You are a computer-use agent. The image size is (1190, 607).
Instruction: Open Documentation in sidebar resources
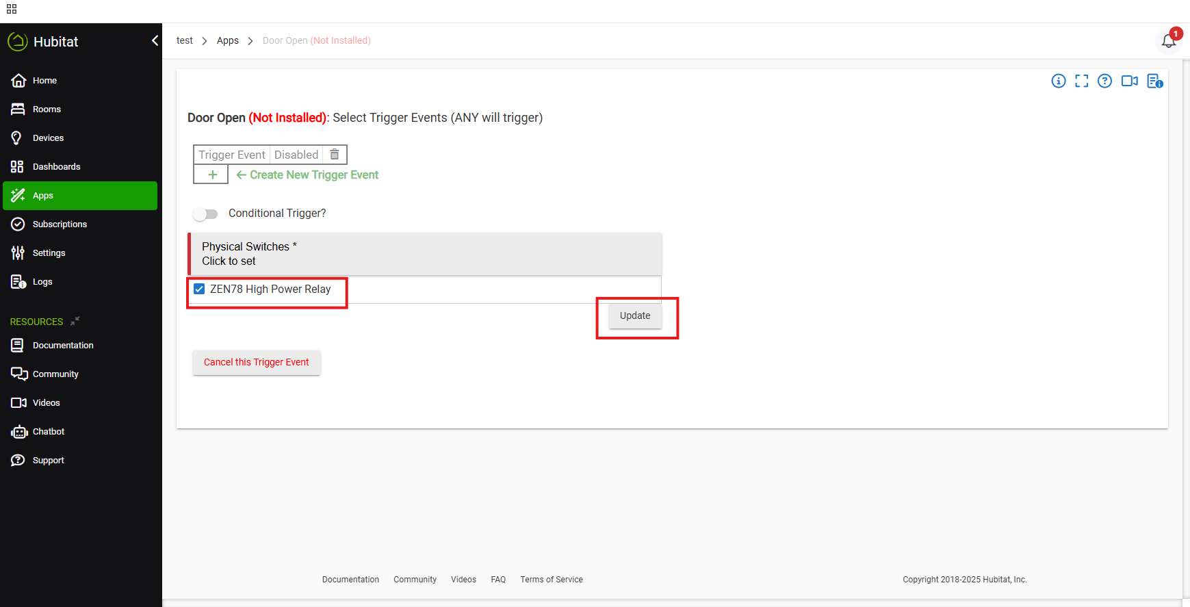[80, 346]
